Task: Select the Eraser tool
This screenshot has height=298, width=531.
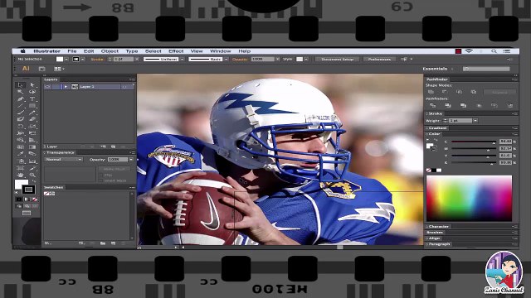Action: [x=32, y=119]
